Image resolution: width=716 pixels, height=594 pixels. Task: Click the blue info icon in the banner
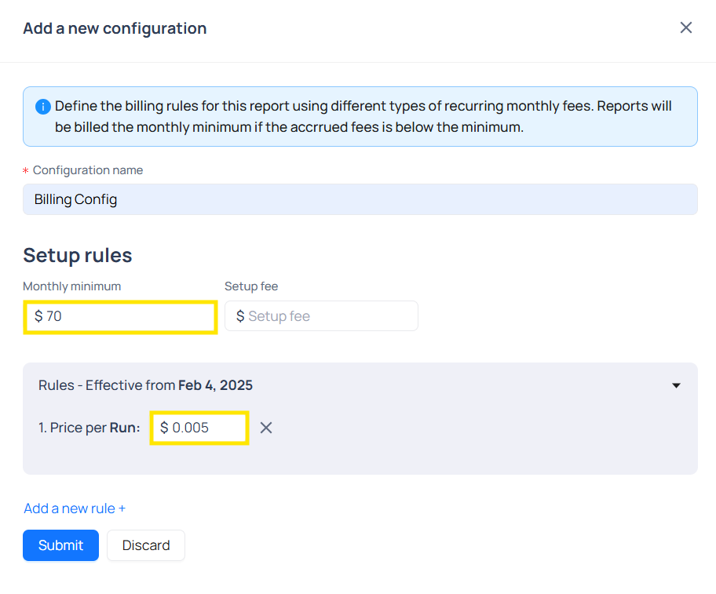coord(43,107)
